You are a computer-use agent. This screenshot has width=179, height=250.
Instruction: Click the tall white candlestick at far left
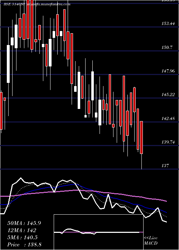(x=8, y=64)
